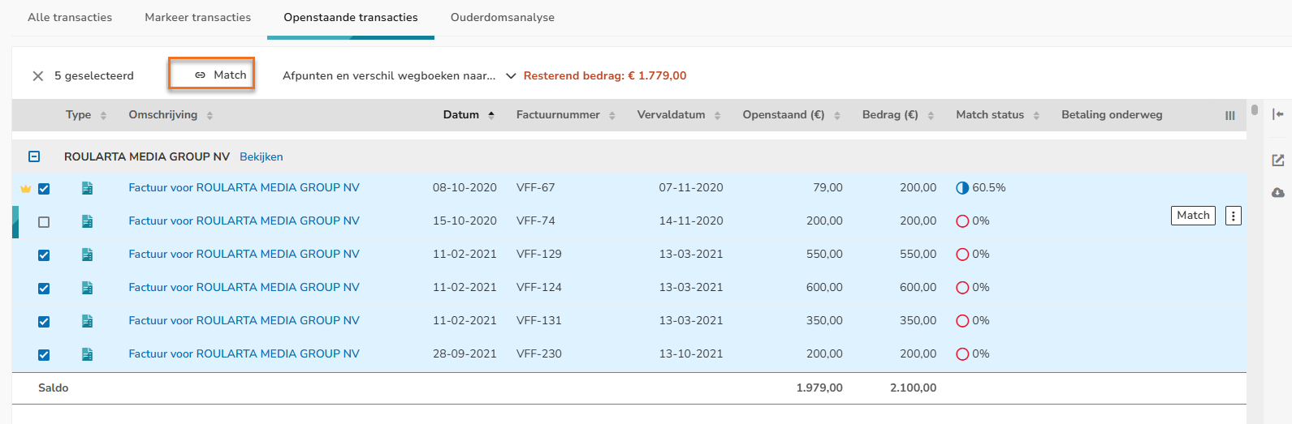This screenshot has width=1292, height=424.
Task: Click the open-in-new-window icon on right
Action: coord(1277,161)
